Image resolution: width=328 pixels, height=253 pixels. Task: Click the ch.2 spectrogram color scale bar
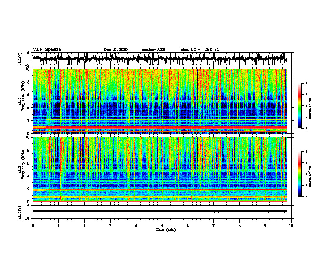[300, 174]
